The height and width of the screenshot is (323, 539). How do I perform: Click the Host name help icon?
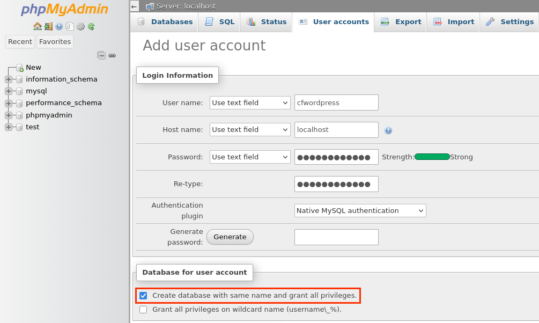pos(388,130)
